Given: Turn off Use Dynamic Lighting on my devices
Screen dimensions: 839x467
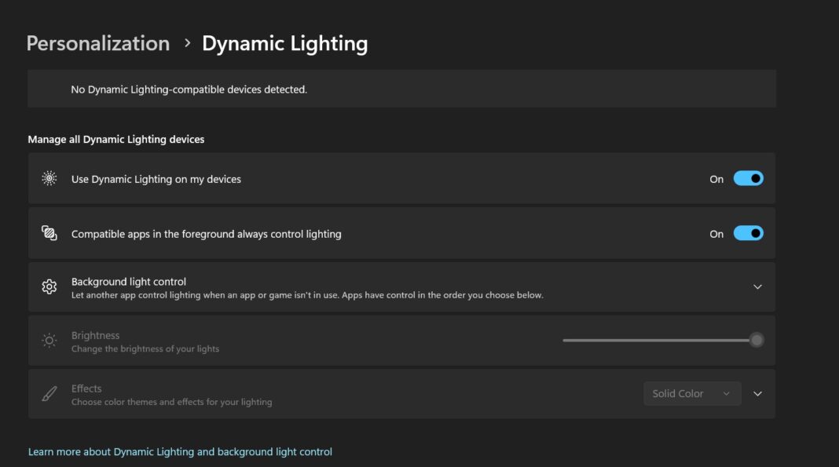Looking at the screenshot, I should 748,178.
